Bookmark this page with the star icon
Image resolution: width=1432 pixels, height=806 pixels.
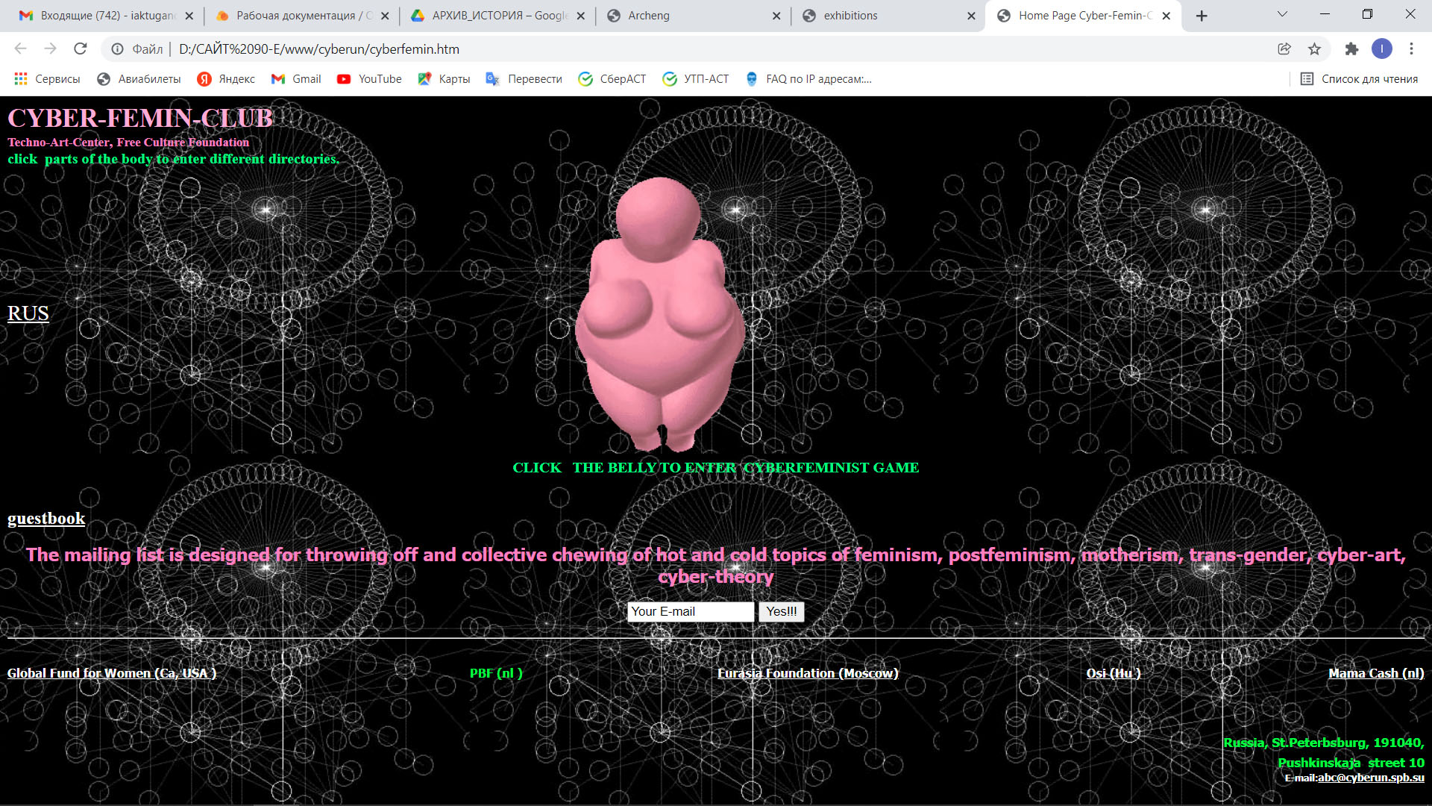click(1314, 49)
